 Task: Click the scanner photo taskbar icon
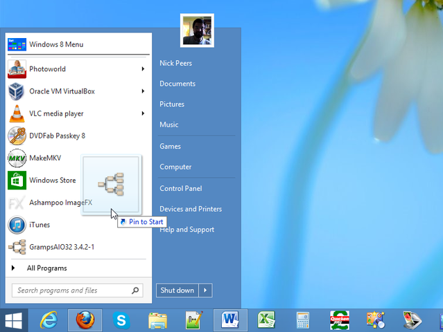click(x=412, y=320)
